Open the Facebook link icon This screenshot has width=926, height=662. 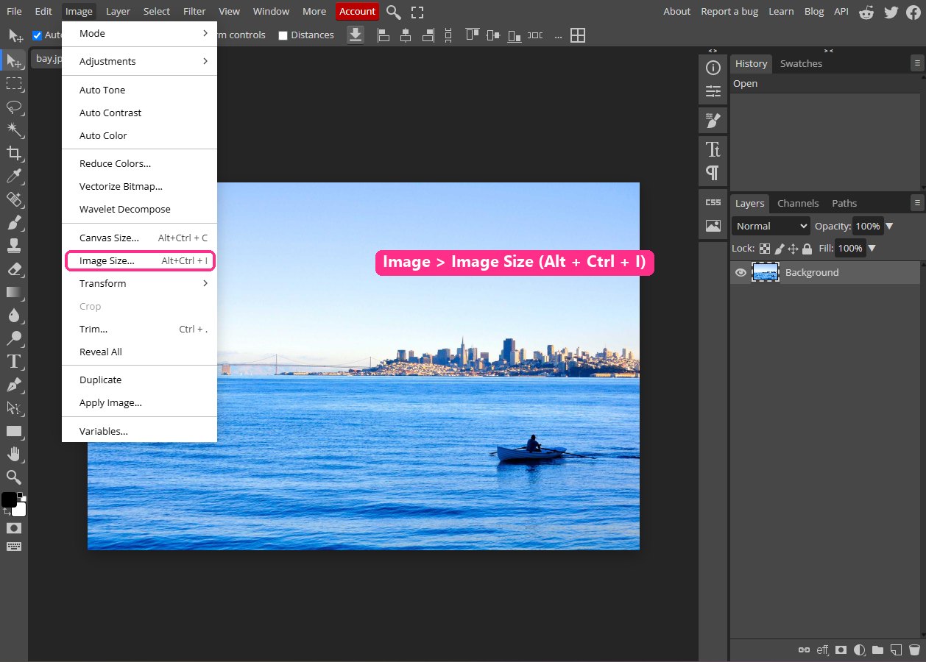coord(913,12)
